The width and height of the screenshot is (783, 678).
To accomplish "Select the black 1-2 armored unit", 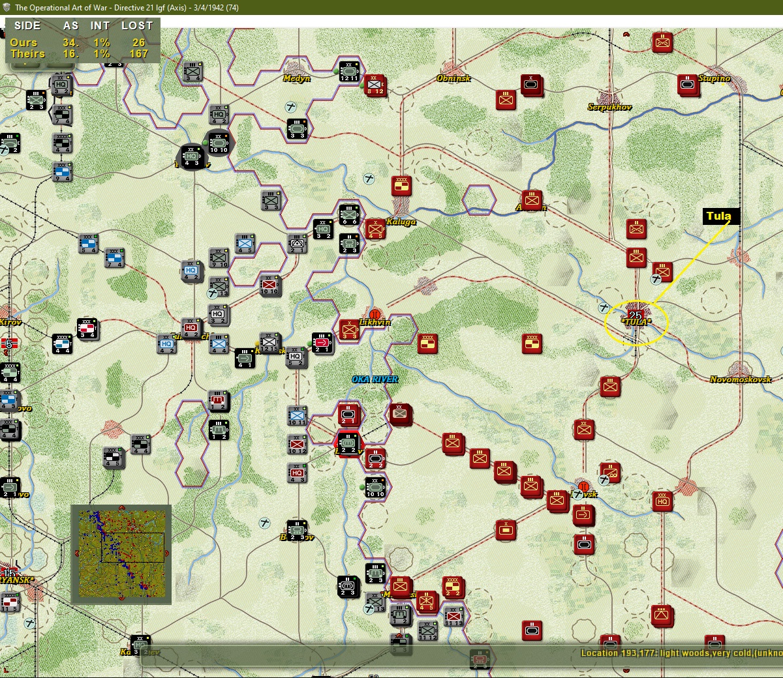I will point(219,430).
